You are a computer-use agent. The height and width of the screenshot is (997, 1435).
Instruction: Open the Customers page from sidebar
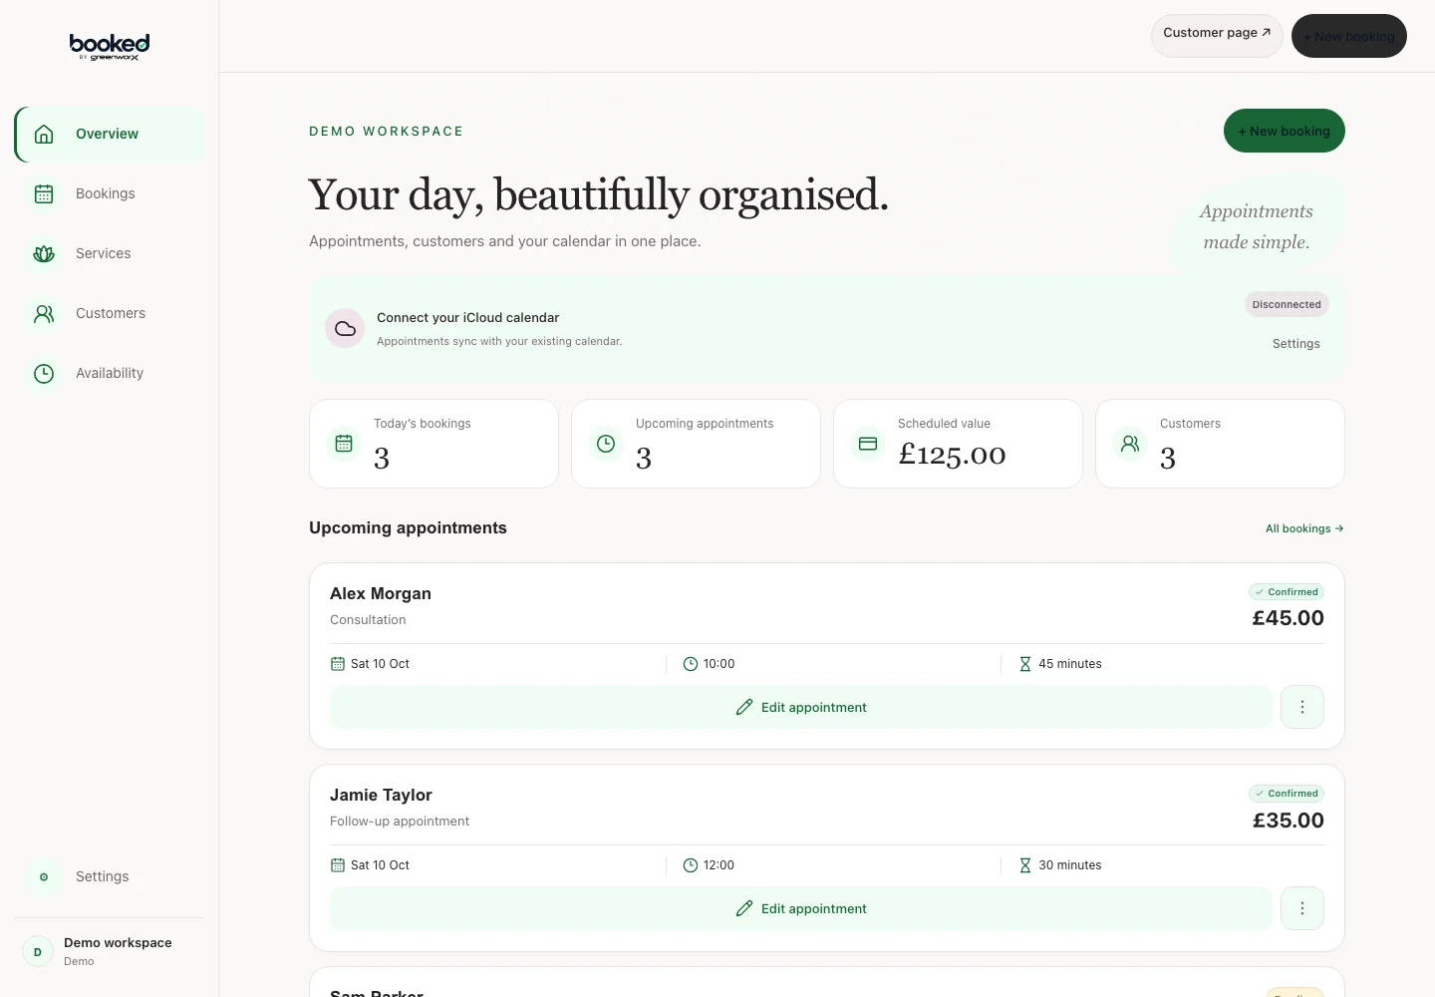coord(109,313)
